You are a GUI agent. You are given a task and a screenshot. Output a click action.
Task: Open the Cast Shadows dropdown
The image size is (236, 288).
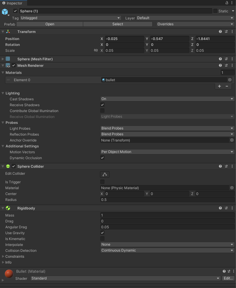tap(167, 99)
